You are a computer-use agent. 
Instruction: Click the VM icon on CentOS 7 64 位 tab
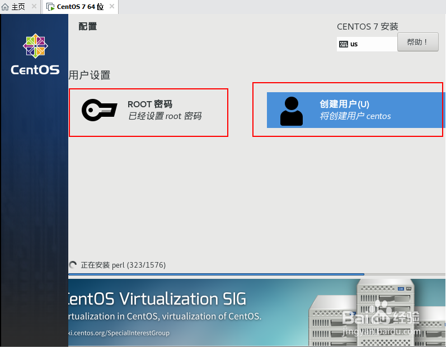point(50,7)
